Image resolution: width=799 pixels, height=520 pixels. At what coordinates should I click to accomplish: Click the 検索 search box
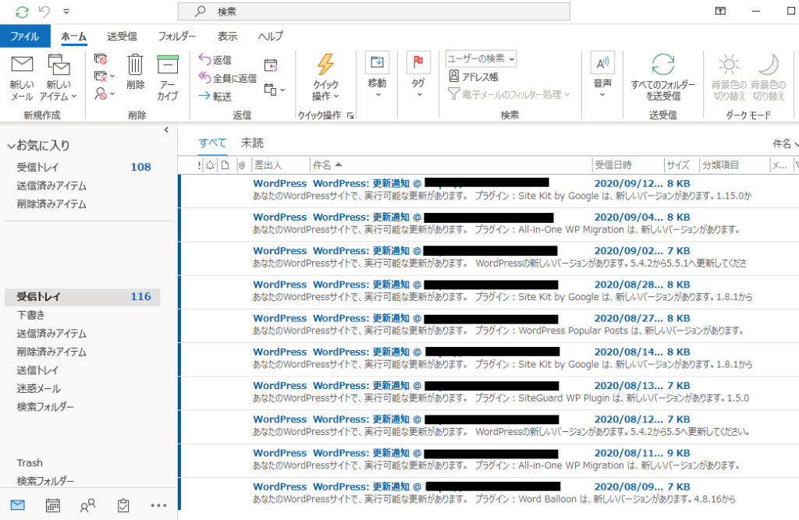[x=374, y=11]
